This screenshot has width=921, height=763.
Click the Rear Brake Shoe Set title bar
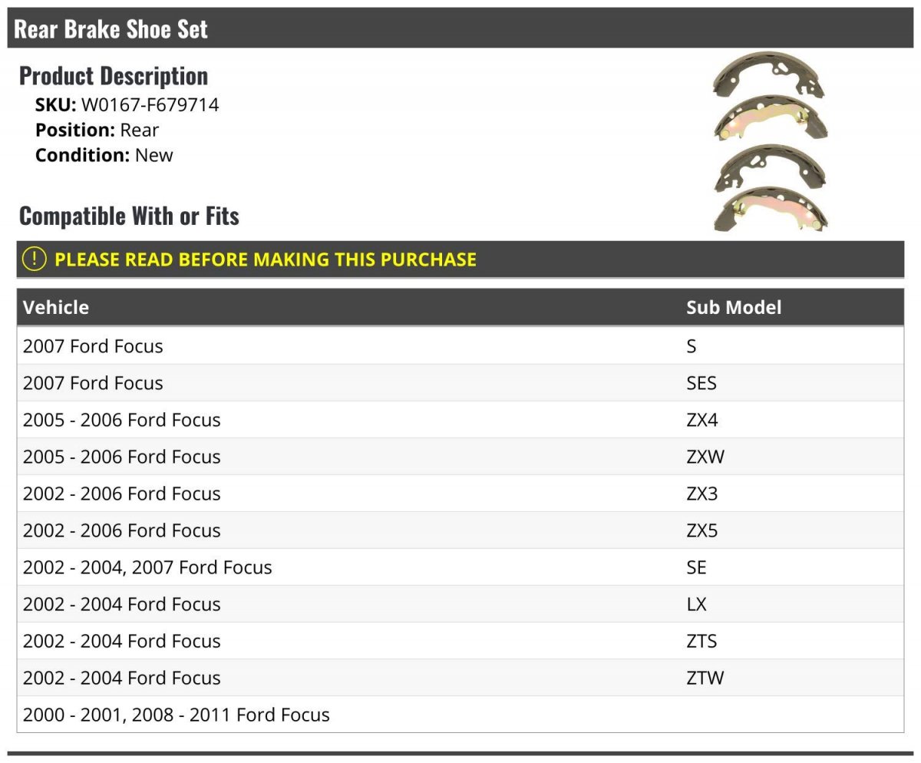pyautogui.click(x=460, y=28)
